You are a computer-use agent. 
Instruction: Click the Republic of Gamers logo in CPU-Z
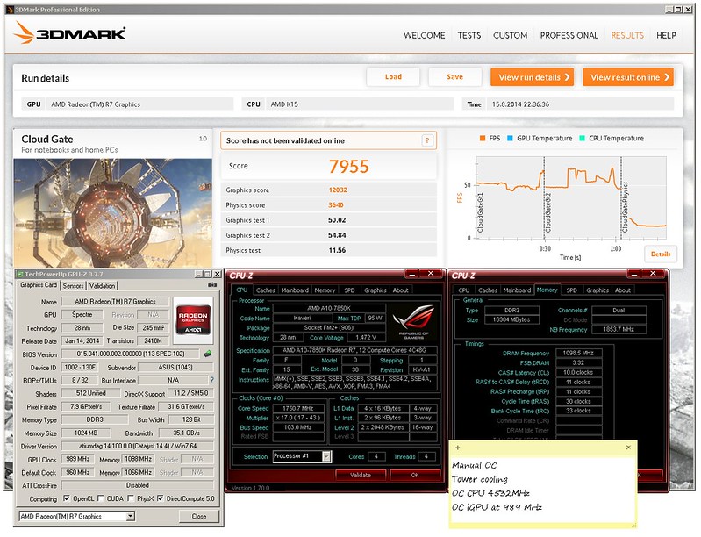tap(413, 323)
